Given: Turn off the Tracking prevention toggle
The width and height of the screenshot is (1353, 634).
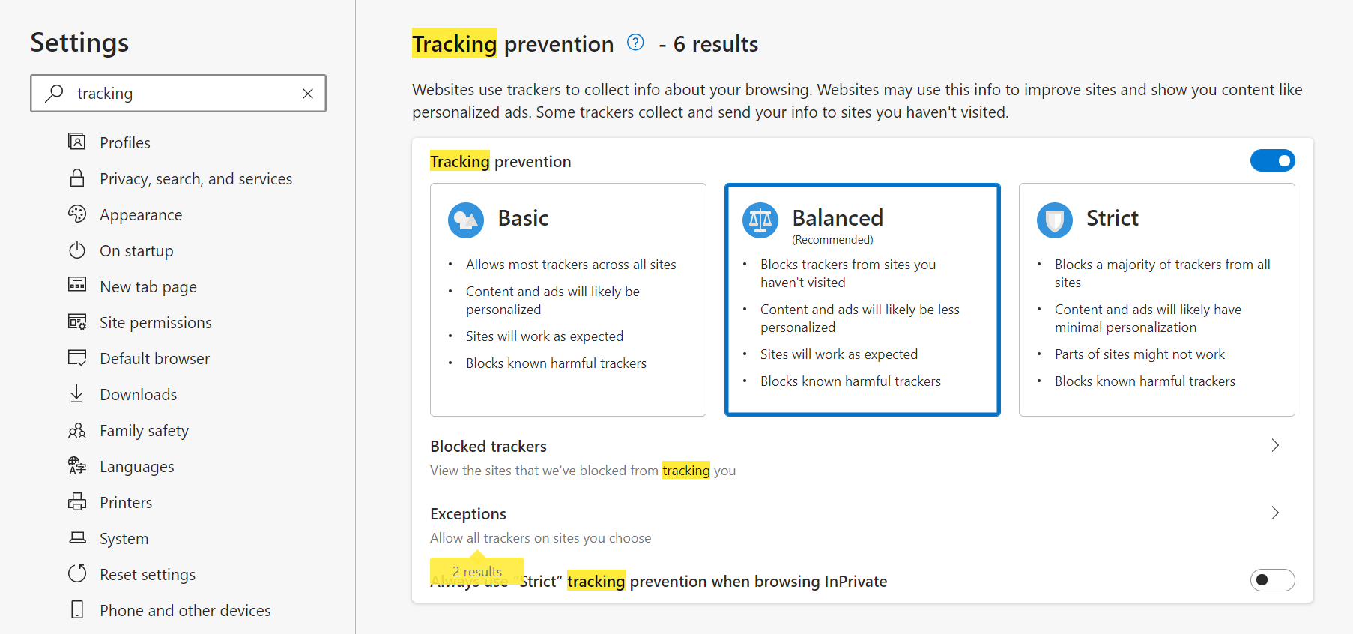Looking at the screenshot, I should pos(1272,160).
